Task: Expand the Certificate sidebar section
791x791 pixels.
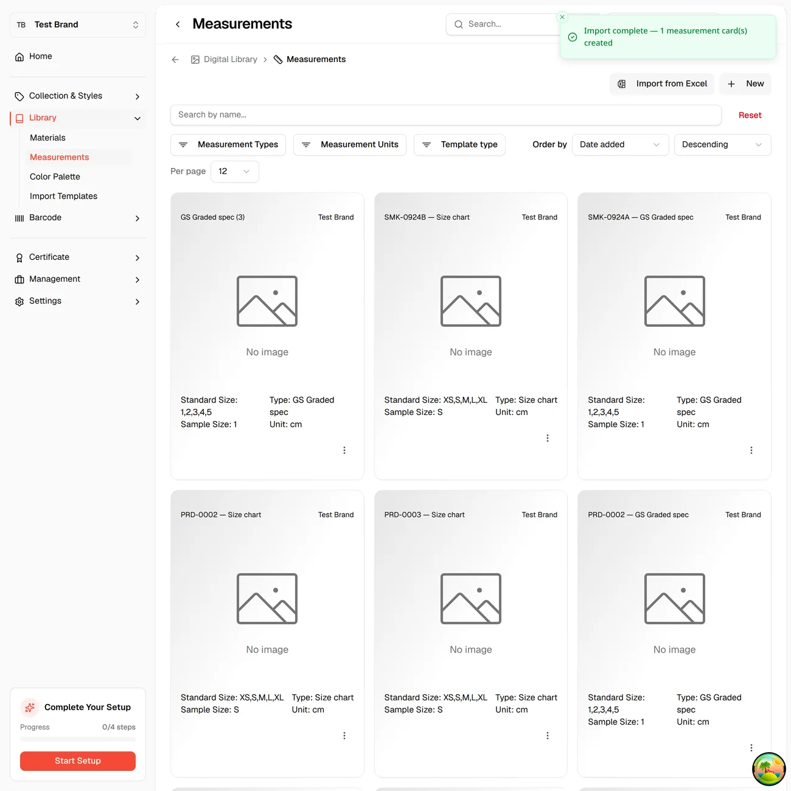Action: pos(78,257)
